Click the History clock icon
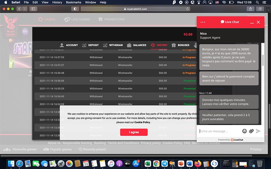Image resolution: width=271 pixels, height=169 pixels. coord(153,45)
